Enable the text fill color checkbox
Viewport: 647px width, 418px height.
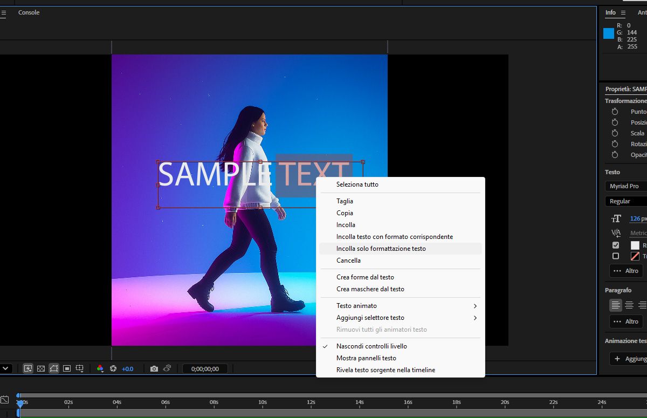pos(616,245)
